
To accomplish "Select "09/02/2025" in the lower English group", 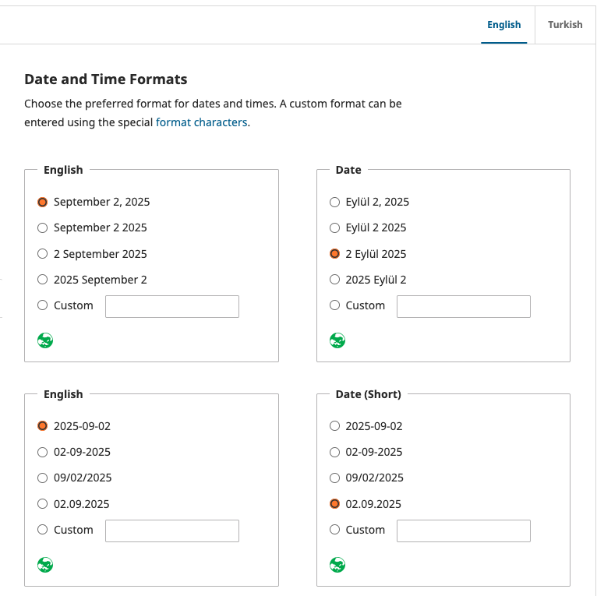I will (43, 478).
